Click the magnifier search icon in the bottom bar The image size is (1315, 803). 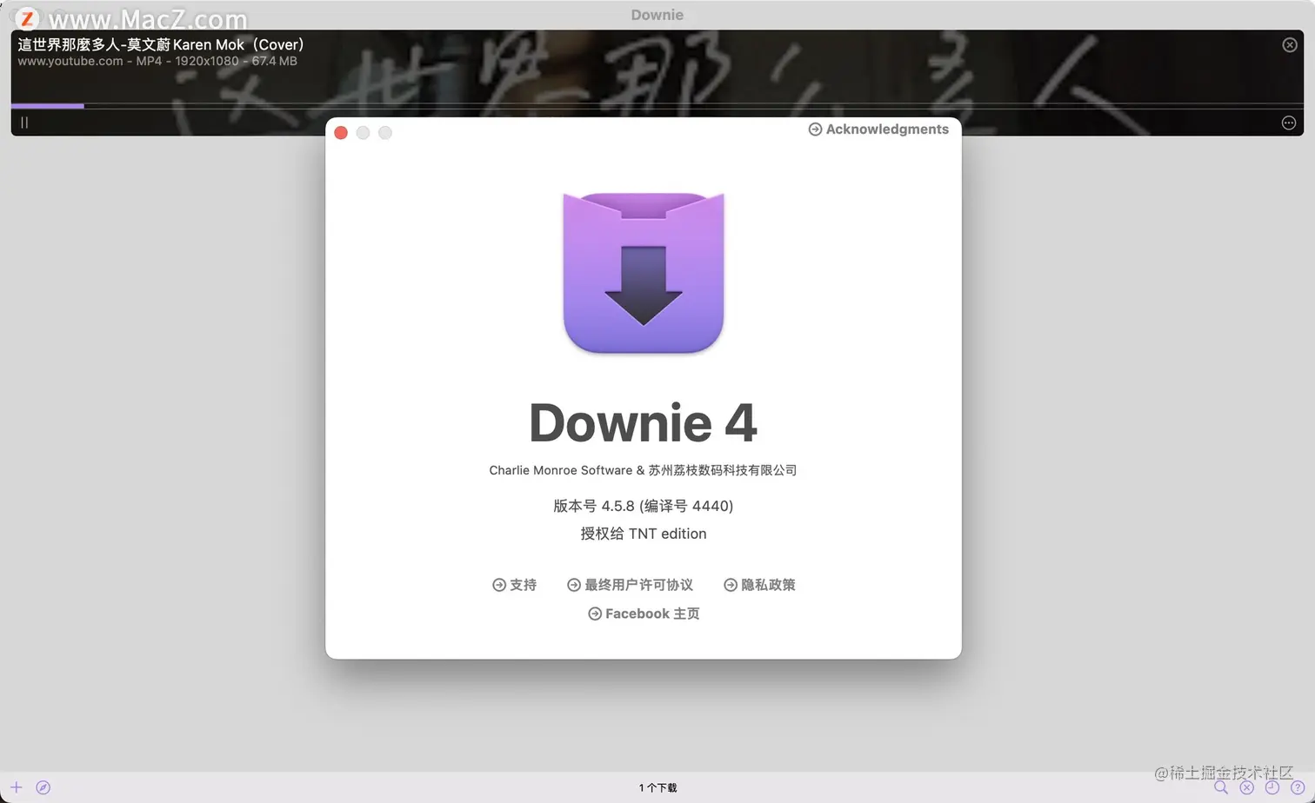(x=1221, y=787)
